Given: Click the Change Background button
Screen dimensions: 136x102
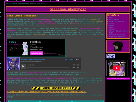Looking at the screenshot, I should click(x=118, y=79).
